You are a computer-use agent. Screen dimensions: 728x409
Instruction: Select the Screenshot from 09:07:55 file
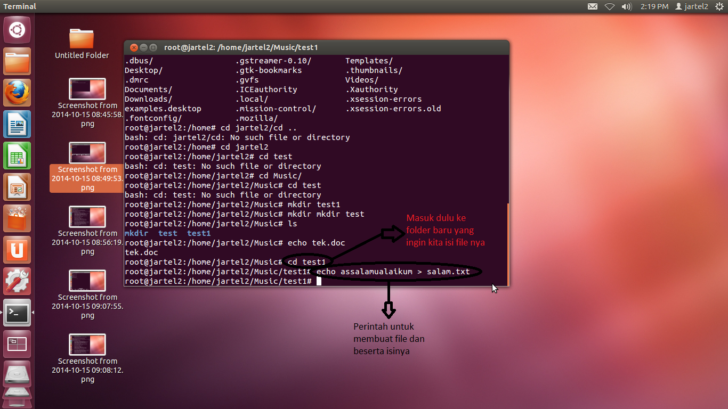pyautogui.click(x=87, y=295)
